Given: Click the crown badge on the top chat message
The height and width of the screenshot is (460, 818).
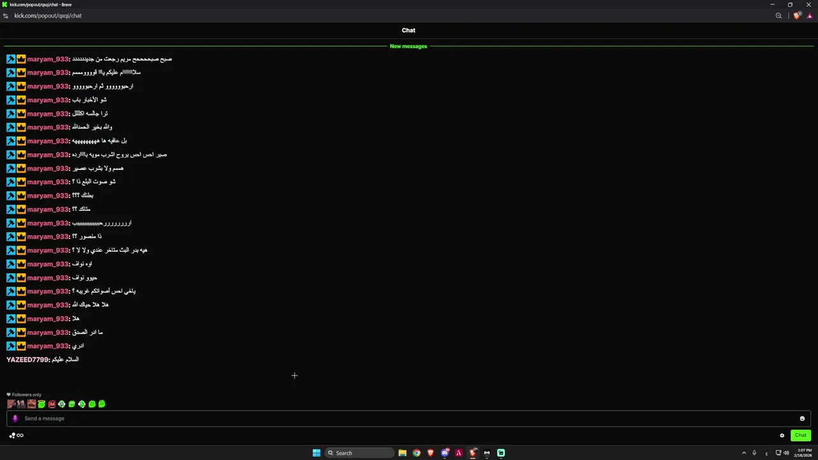Looking at the screenshot, I should (21, 59).
